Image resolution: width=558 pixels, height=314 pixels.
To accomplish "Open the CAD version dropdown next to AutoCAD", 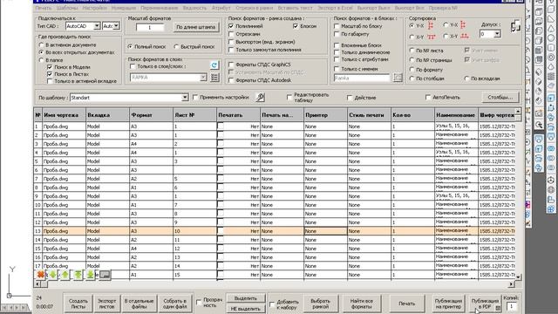I will (x=116, y=26).
